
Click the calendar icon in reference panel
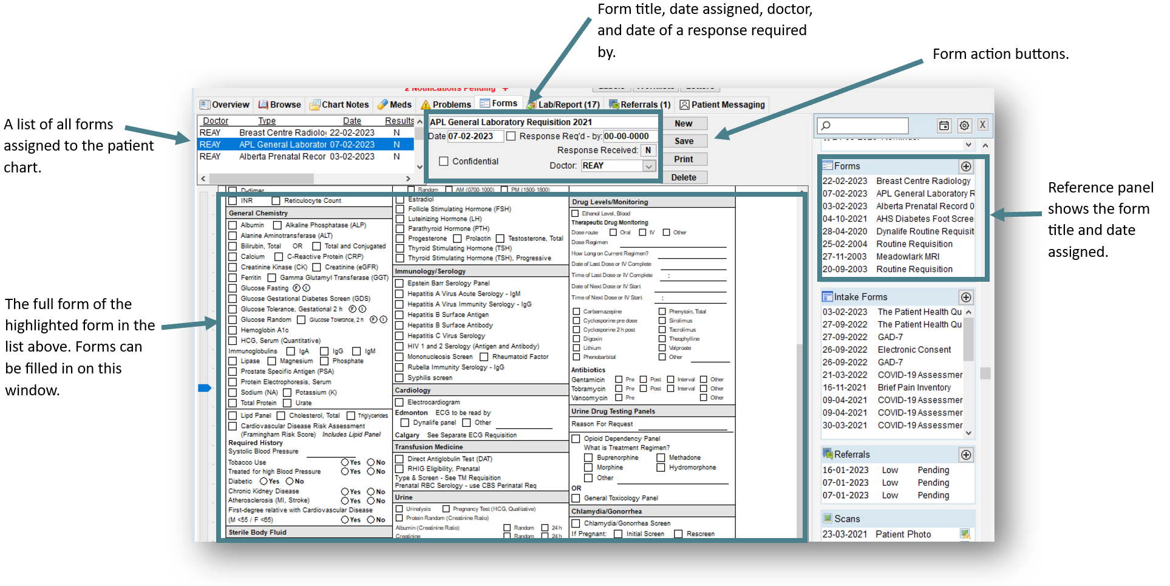944,126
